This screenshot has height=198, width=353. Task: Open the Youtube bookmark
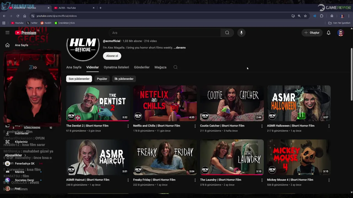pos(17,23)
